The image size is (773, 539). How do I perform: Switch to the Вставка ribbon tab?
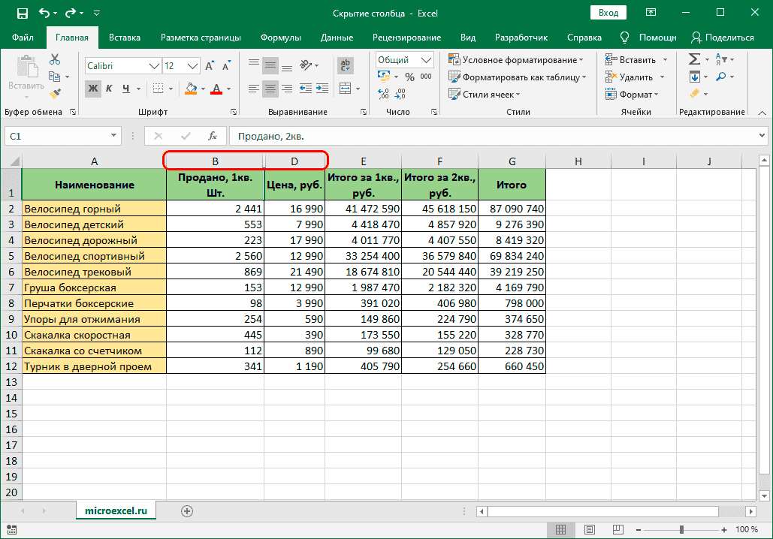pos(125,38)
